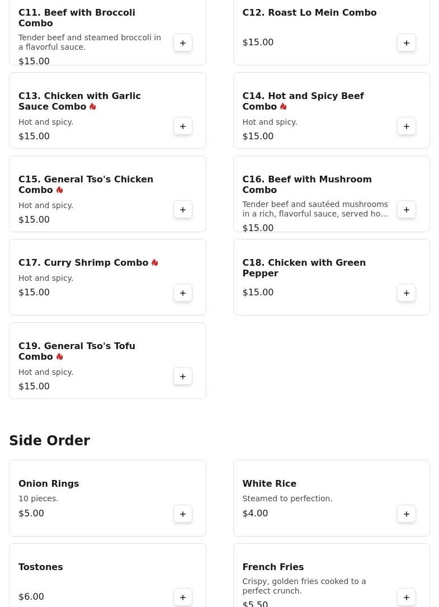This screenshot has height=607, width=439.
Task: Add C14 Hot and Spicy Beef Combo
Action: click(407, 126)
